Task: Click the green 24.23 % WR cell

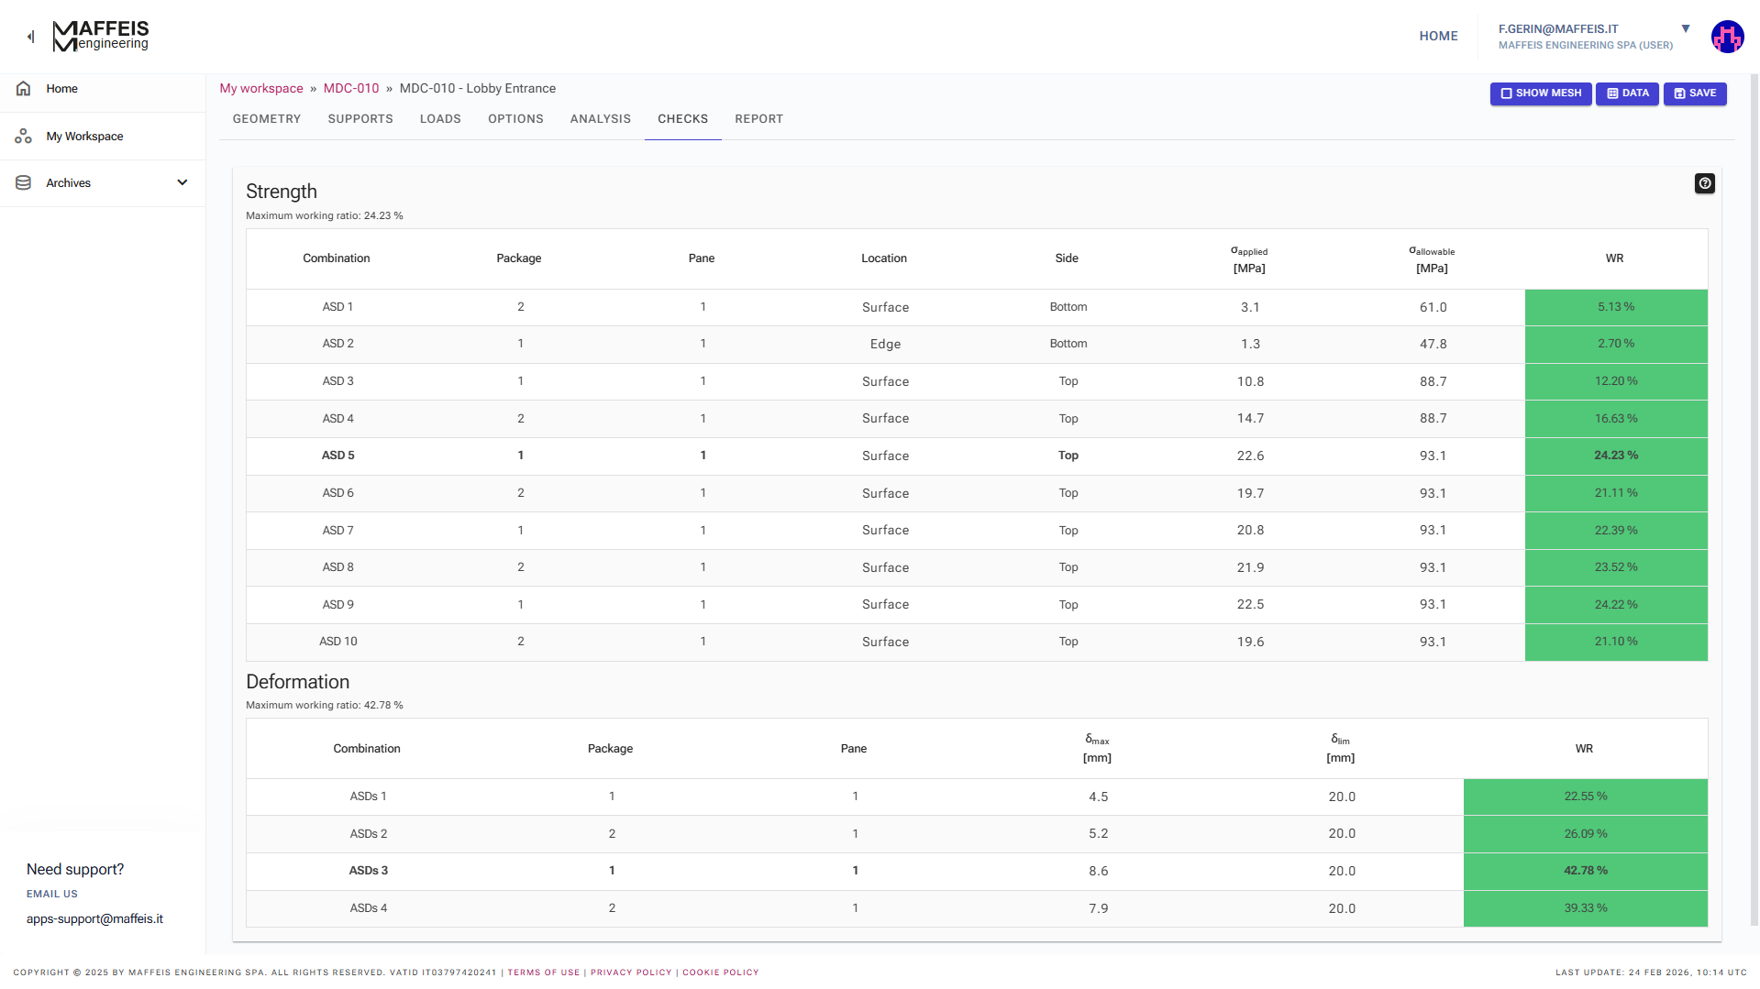Action: point(1615,456)
